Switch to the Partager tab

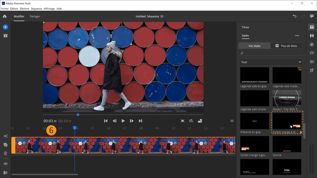(35, 16)
